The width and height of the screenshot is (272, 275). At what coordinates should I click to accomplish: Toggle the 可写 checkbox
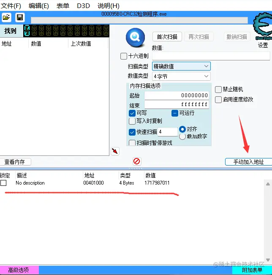point(132,113)
